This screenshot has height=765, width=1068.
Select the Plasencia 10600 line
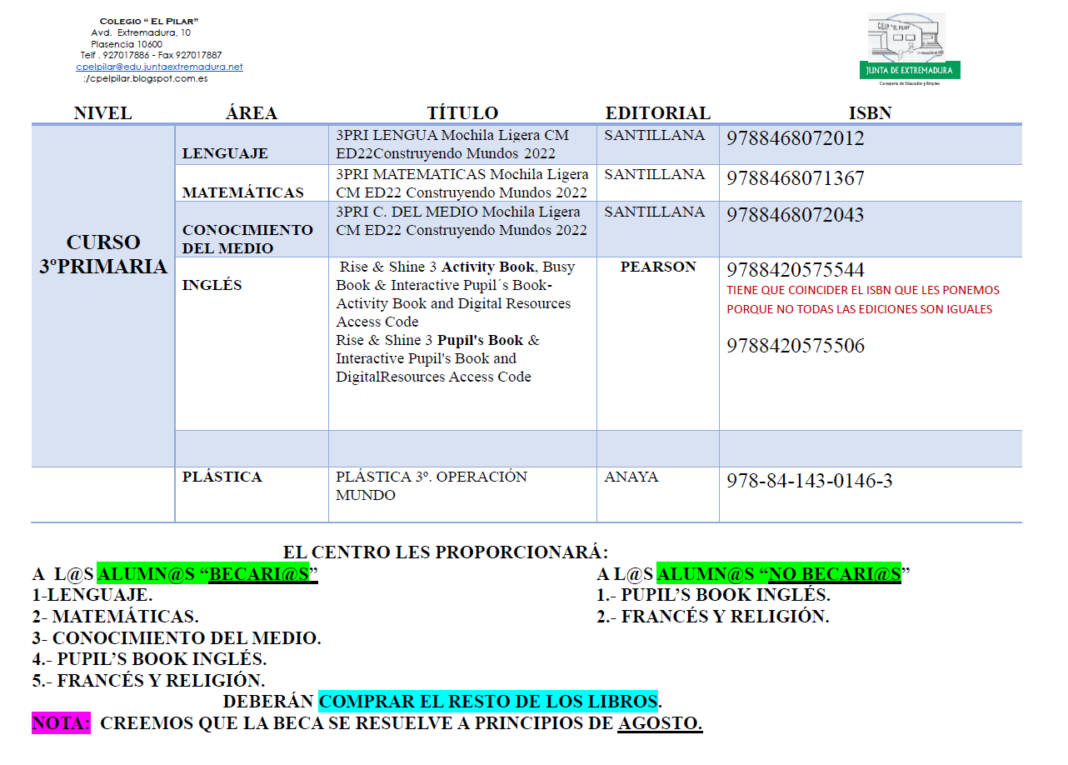click(x=127, y=44)
